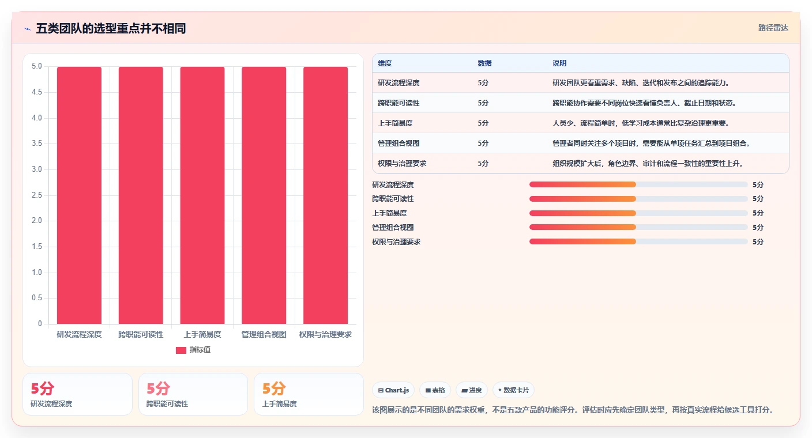Click the 权限与治理要求 label on the chart x-axis
Image resolution: width=812 pixels, height=438 pixels.
click(326, 335)
